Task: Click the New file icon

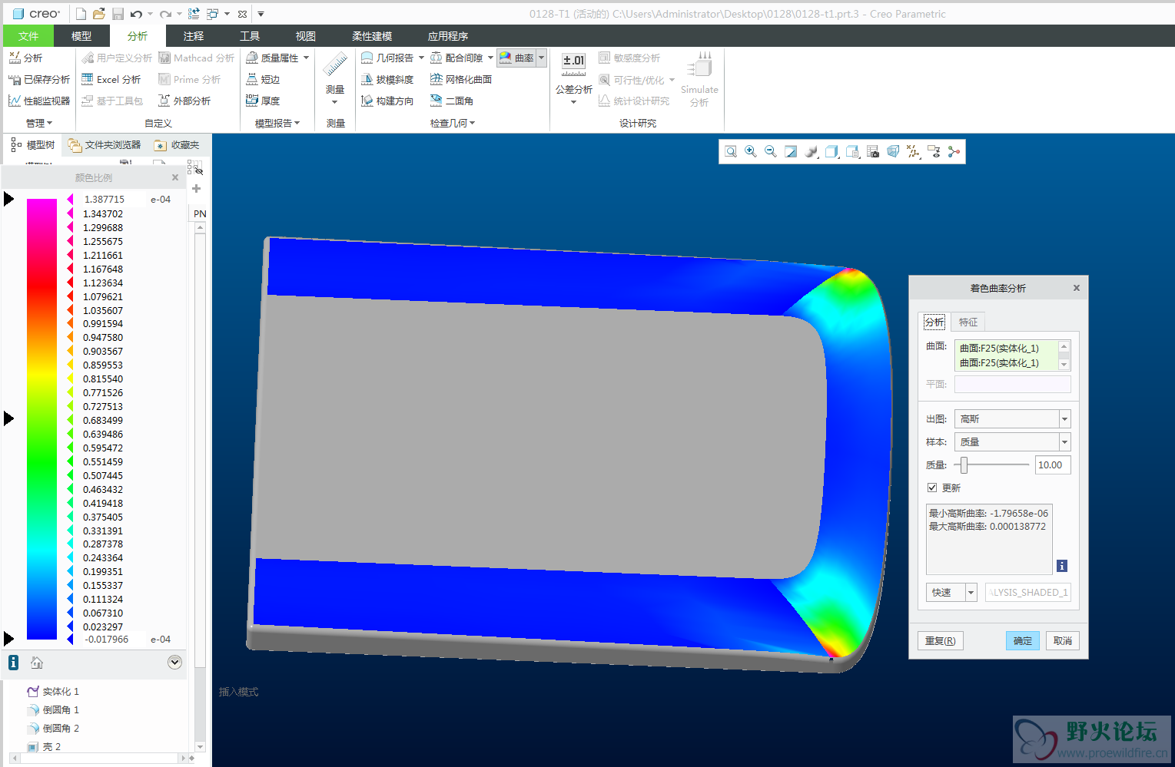Action: click(81, 14)
